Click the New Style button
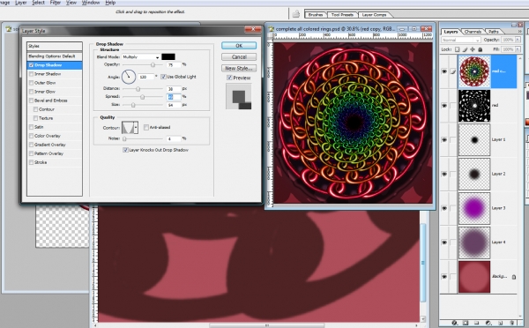Image resolution: width=529 pixels, height=328 pixels. click(x=239, y=69)
